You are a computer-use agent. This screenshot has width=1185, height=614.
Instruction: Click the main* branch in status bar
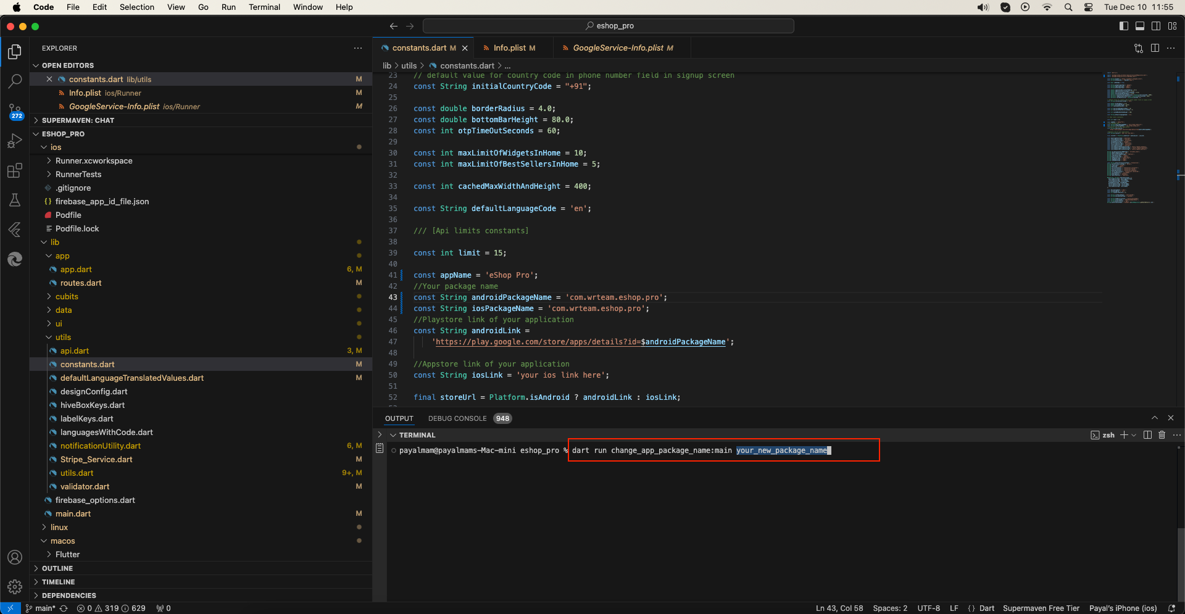(x=41, y=608)
